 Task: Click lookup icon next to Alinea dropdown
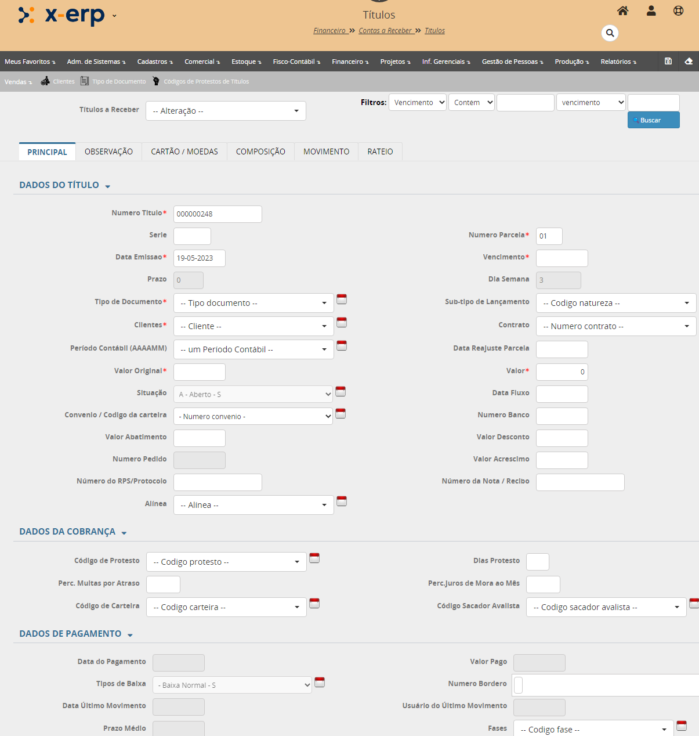point(342,501)
